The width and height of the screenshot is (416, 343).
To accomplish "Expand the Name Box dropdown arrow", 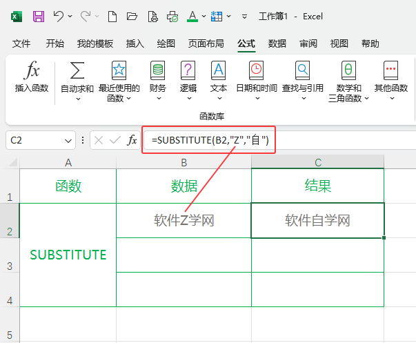I will coord(68,140).
